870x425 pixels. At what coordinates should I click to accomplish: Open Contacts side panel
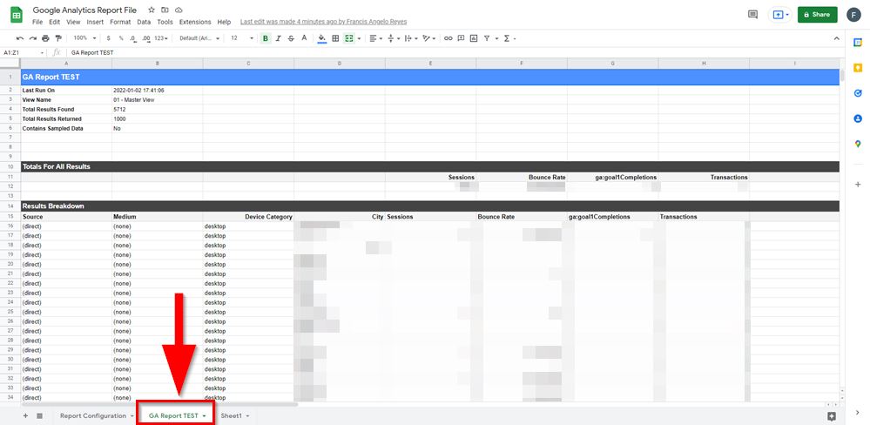coord(858,118)
